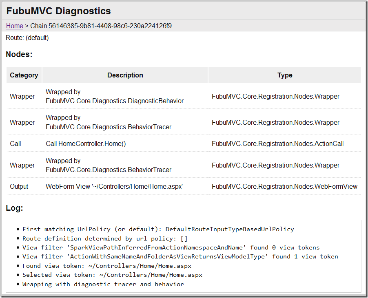Click the Route (default) label
Viewport: 368px width, 298px height.
(27, 38)
